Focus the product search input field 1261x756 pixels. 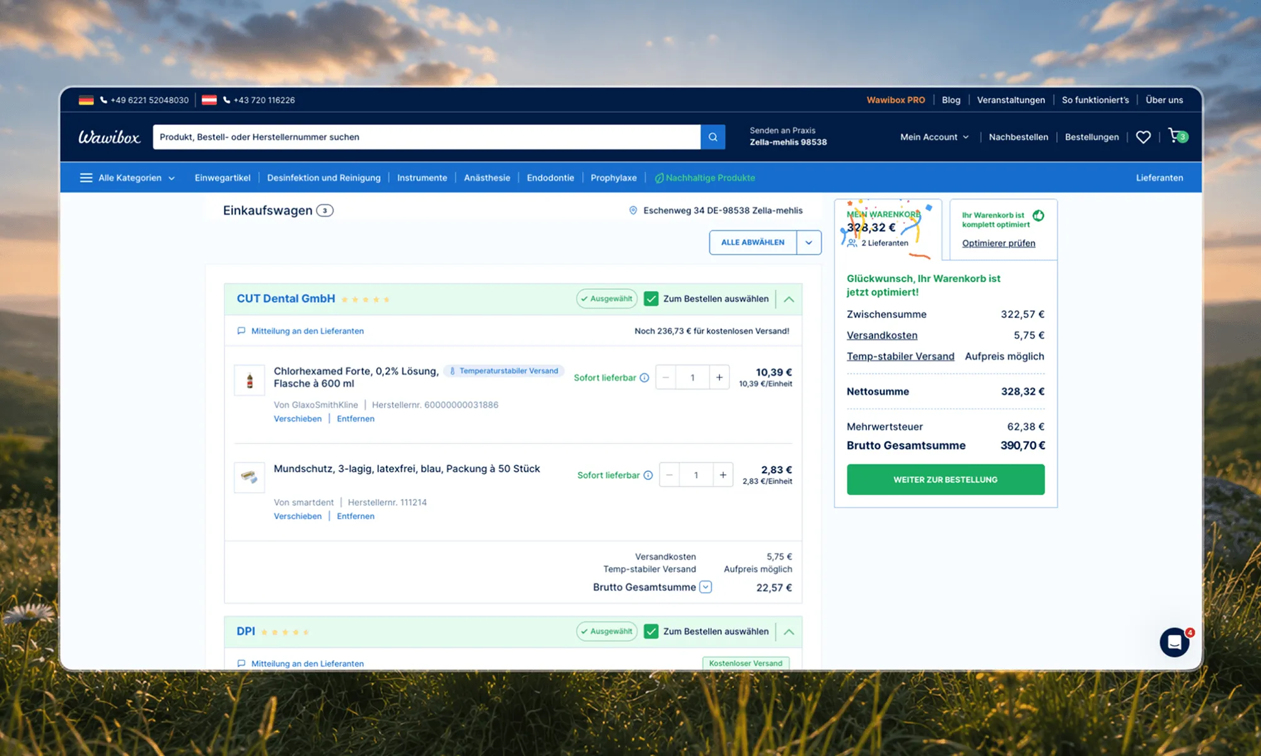tap(427, 137)
